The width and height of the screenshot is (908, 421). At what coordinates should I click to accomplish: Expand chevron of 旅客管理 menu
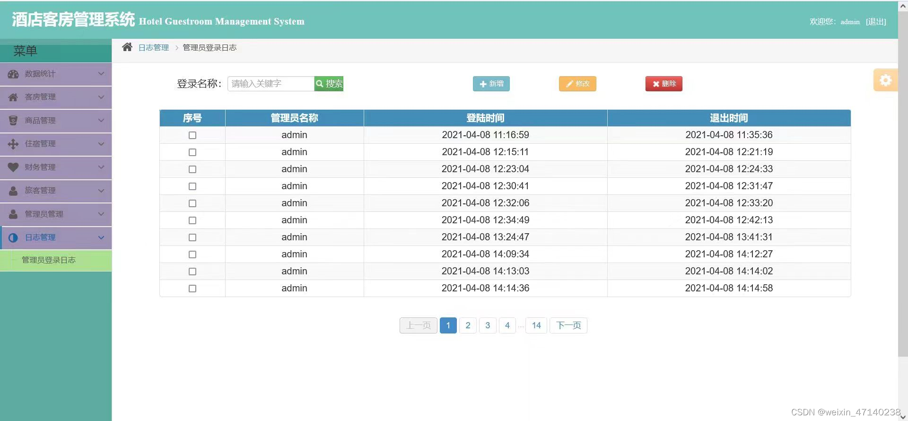101,191
